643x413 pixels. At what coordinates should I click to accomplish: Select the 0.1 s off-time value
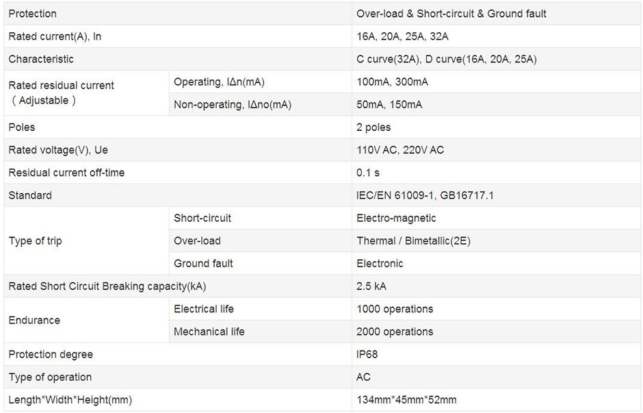[x=368, y=173]
